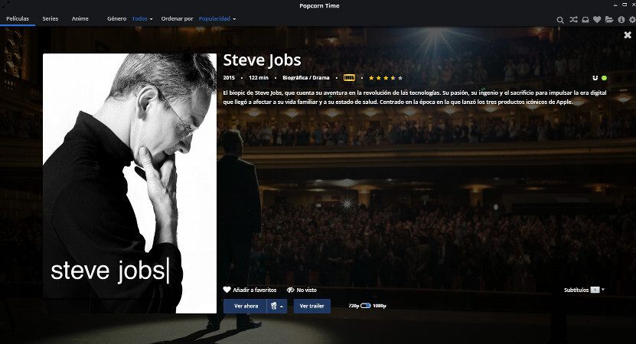Minimize the Popcorn Time window
Viewport: 636px width, 344px height.
click(615, 5)
